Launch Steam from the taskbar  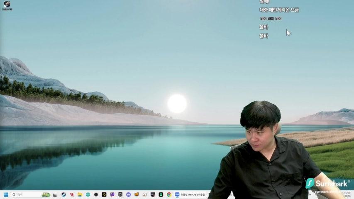pos(63,194)
